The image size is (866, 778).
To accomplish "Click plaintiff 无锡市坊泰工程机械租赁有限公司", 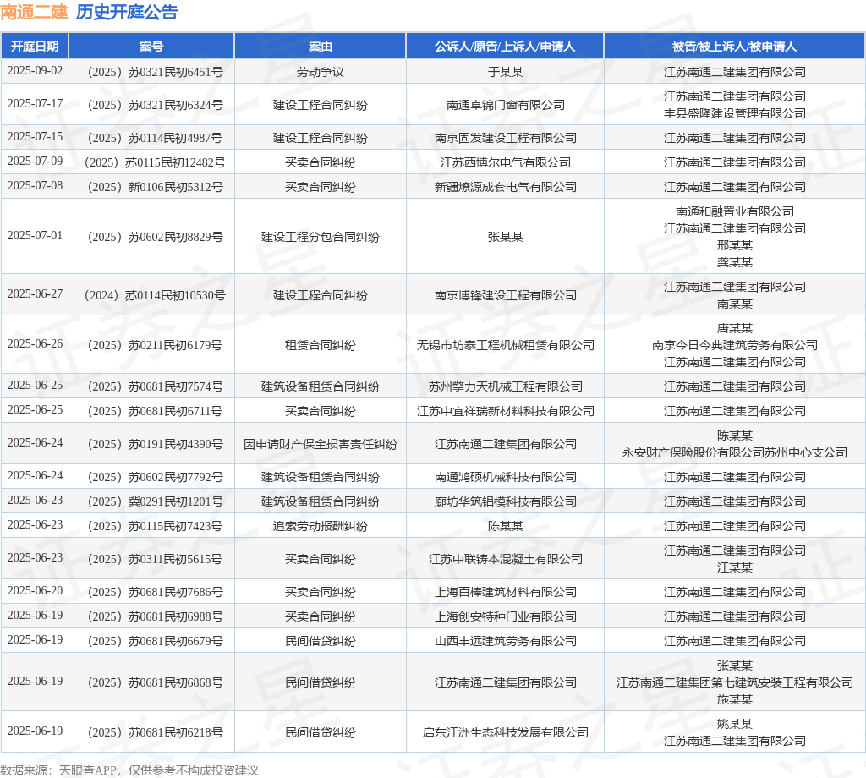I will [506, 345].
